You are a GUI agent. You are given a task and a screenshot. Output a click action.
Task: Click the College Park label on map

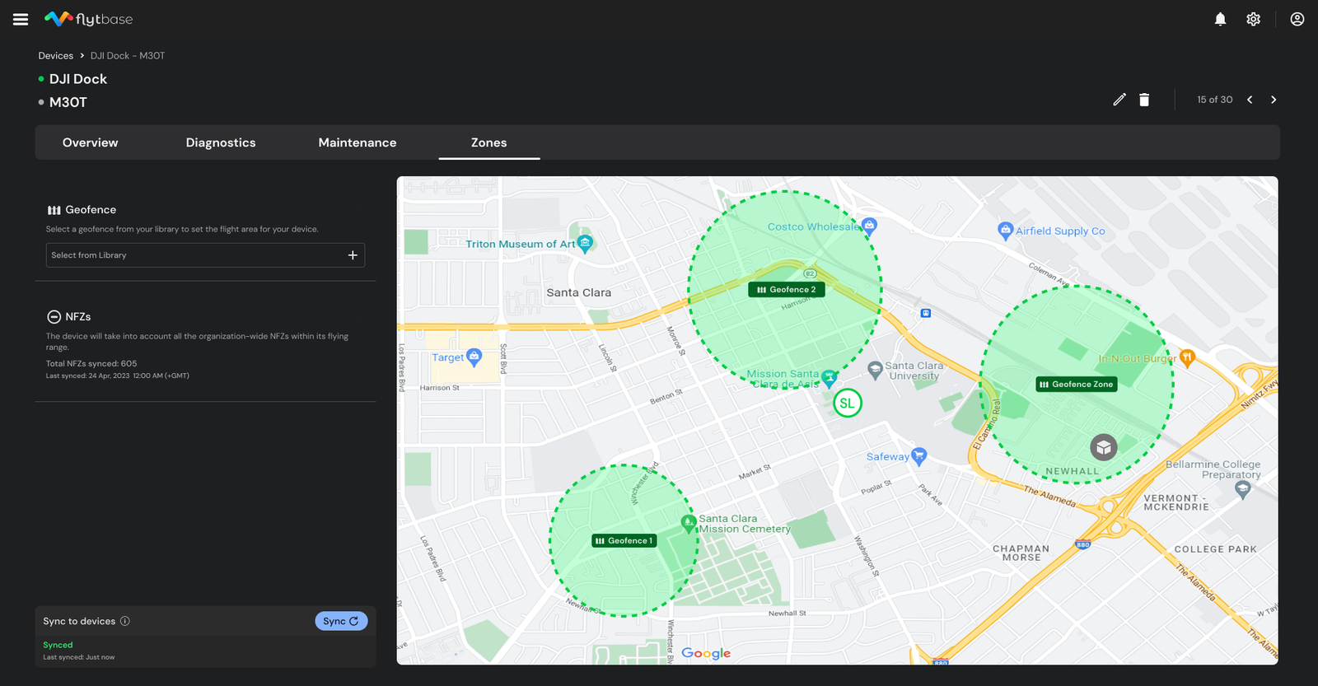[x=1216, y=549]
